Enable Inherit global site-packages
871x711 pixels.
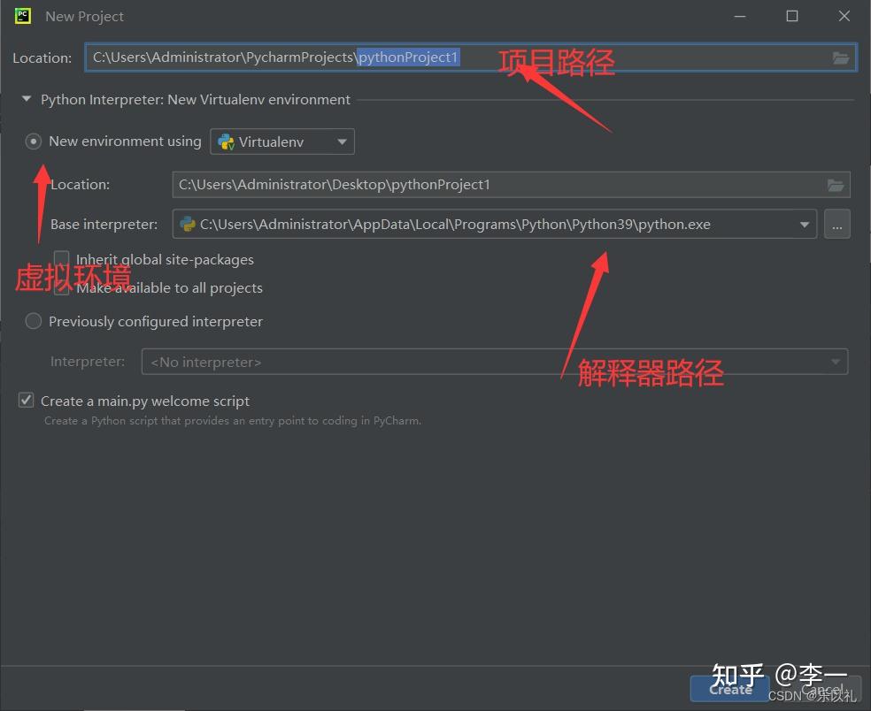click(x=61, y=259)
